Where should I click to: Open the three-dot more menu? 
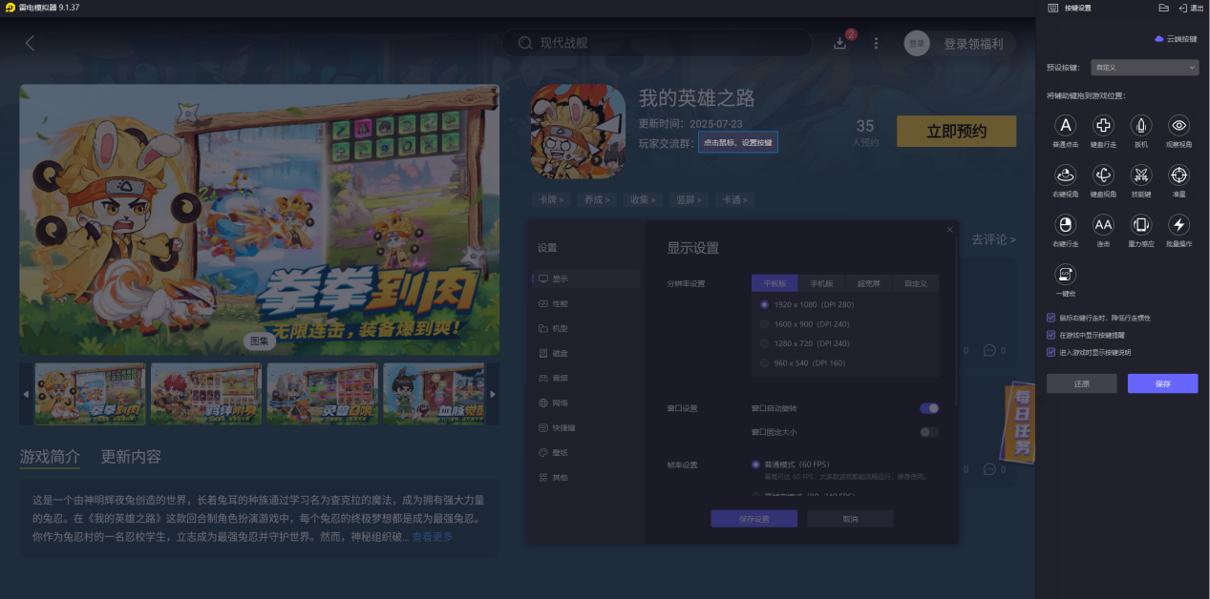pos(877,43)
